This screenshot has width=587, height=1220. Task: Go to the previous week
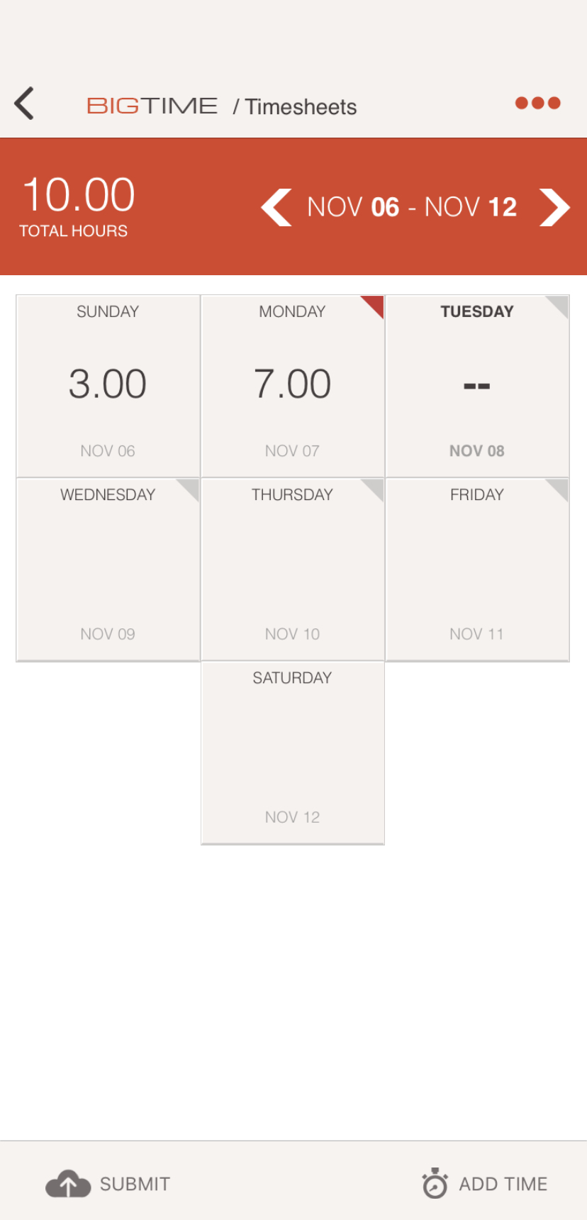[276, 207]
